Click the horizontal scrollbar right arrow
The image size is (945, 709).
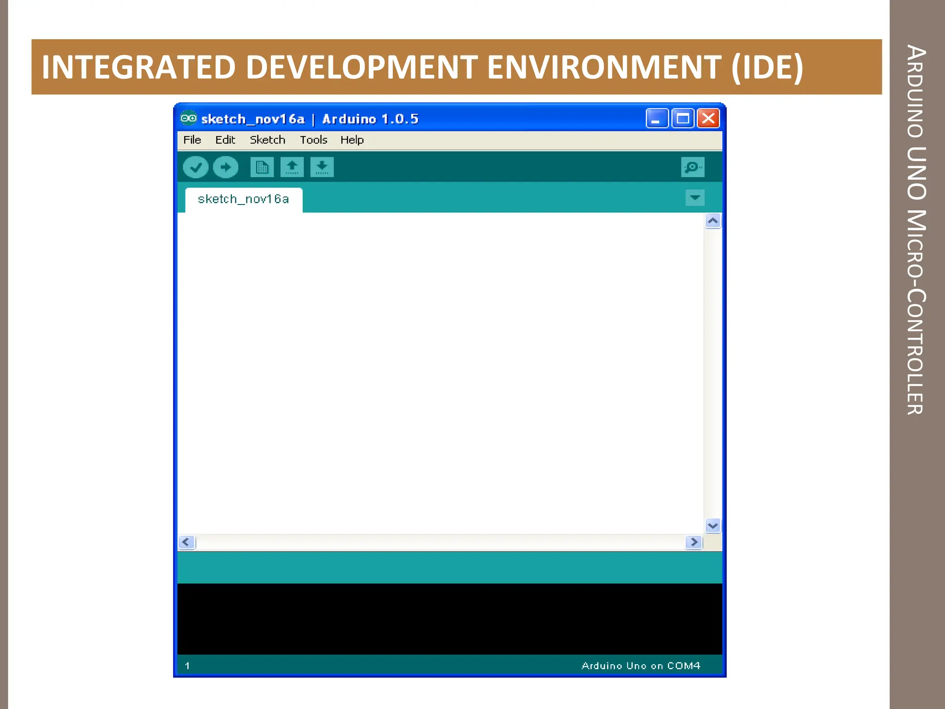click(x=694, y=542)
